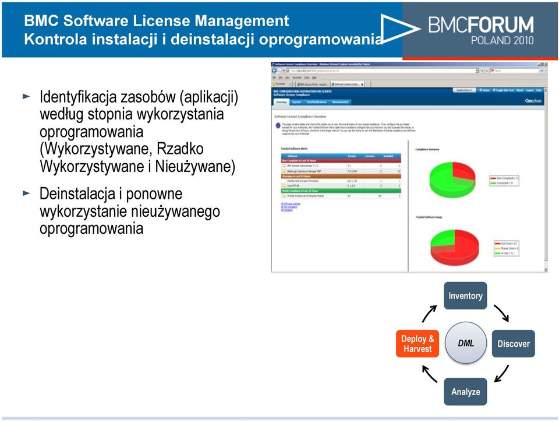Open the Email Notifications tab
This screenshot has width=559, height=422.
[x=317, y=102]
